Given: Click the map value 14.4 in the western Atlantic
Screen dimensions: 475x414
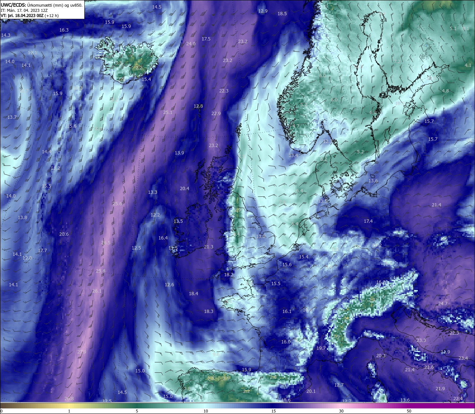Looking at the screenshot, I should [46, 152].
